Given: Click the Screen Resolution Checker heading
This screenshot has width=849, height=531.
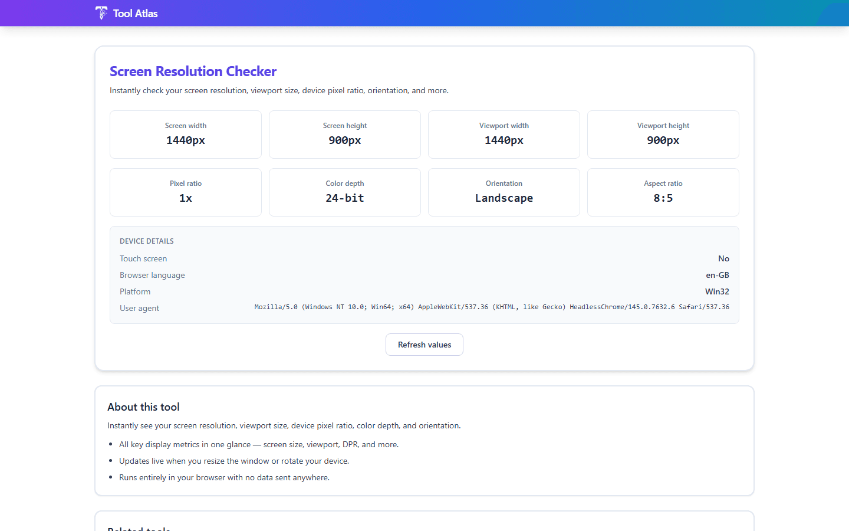Looking at the screenshot, I should tap(193, 71).
